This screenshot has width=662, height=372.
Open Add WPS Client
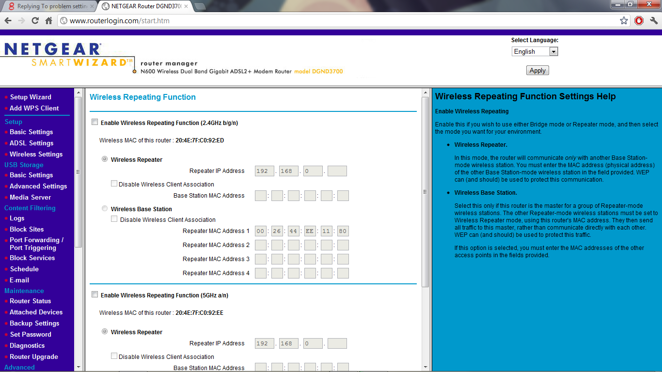click(x=34, y=108)
